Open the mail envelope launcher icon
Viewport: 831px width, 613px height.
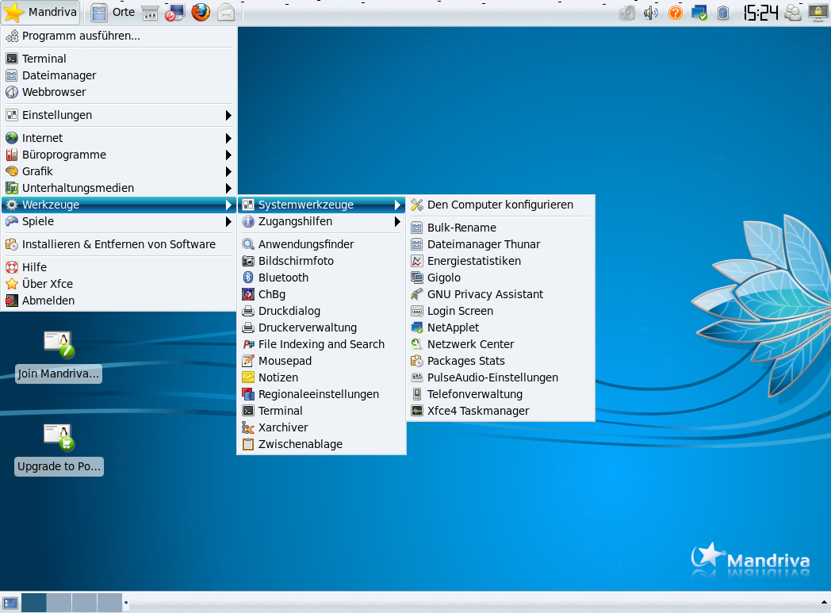coord(226,13)
